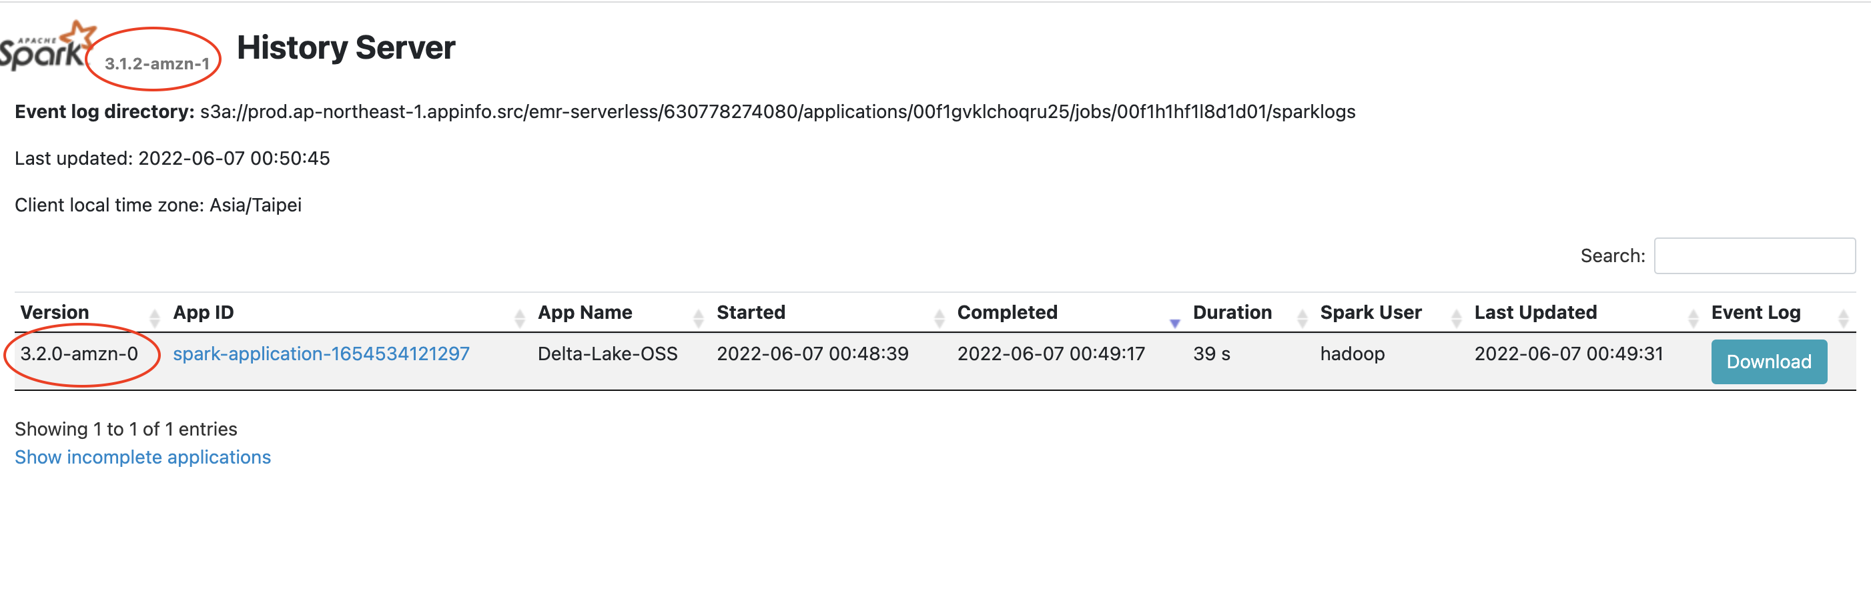This screenshot has width=1871, height=595.
Task: Download the event log
Action: click(1768, 362)
